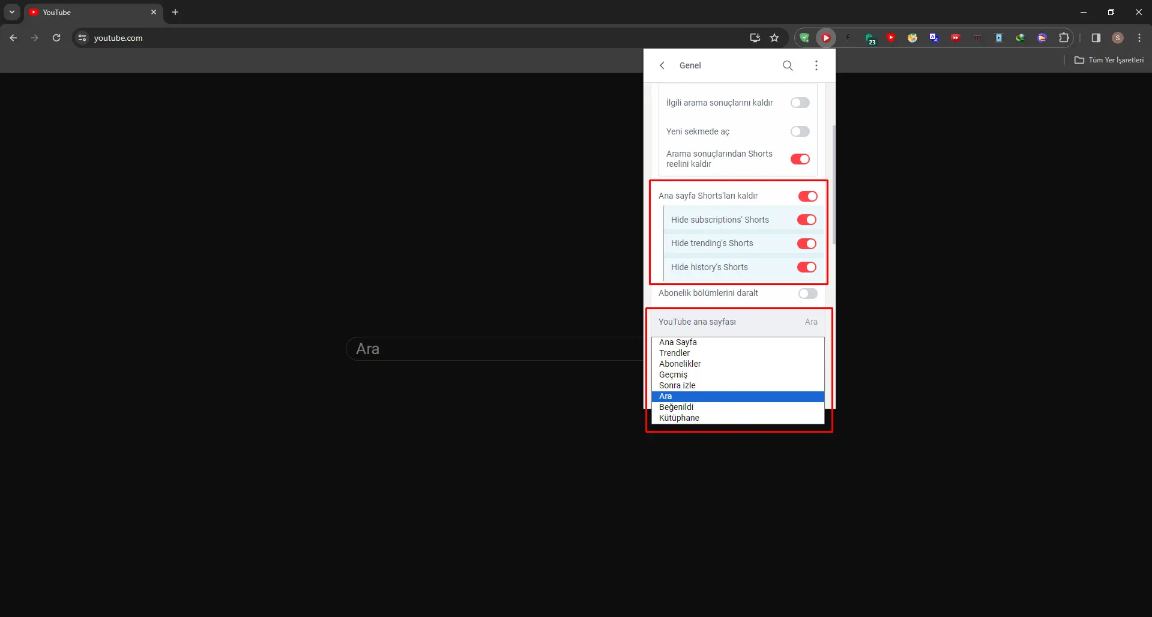1152x617 pixels.
Task: Click the dark lightning bolt extension icon
Action: (848, 38)
